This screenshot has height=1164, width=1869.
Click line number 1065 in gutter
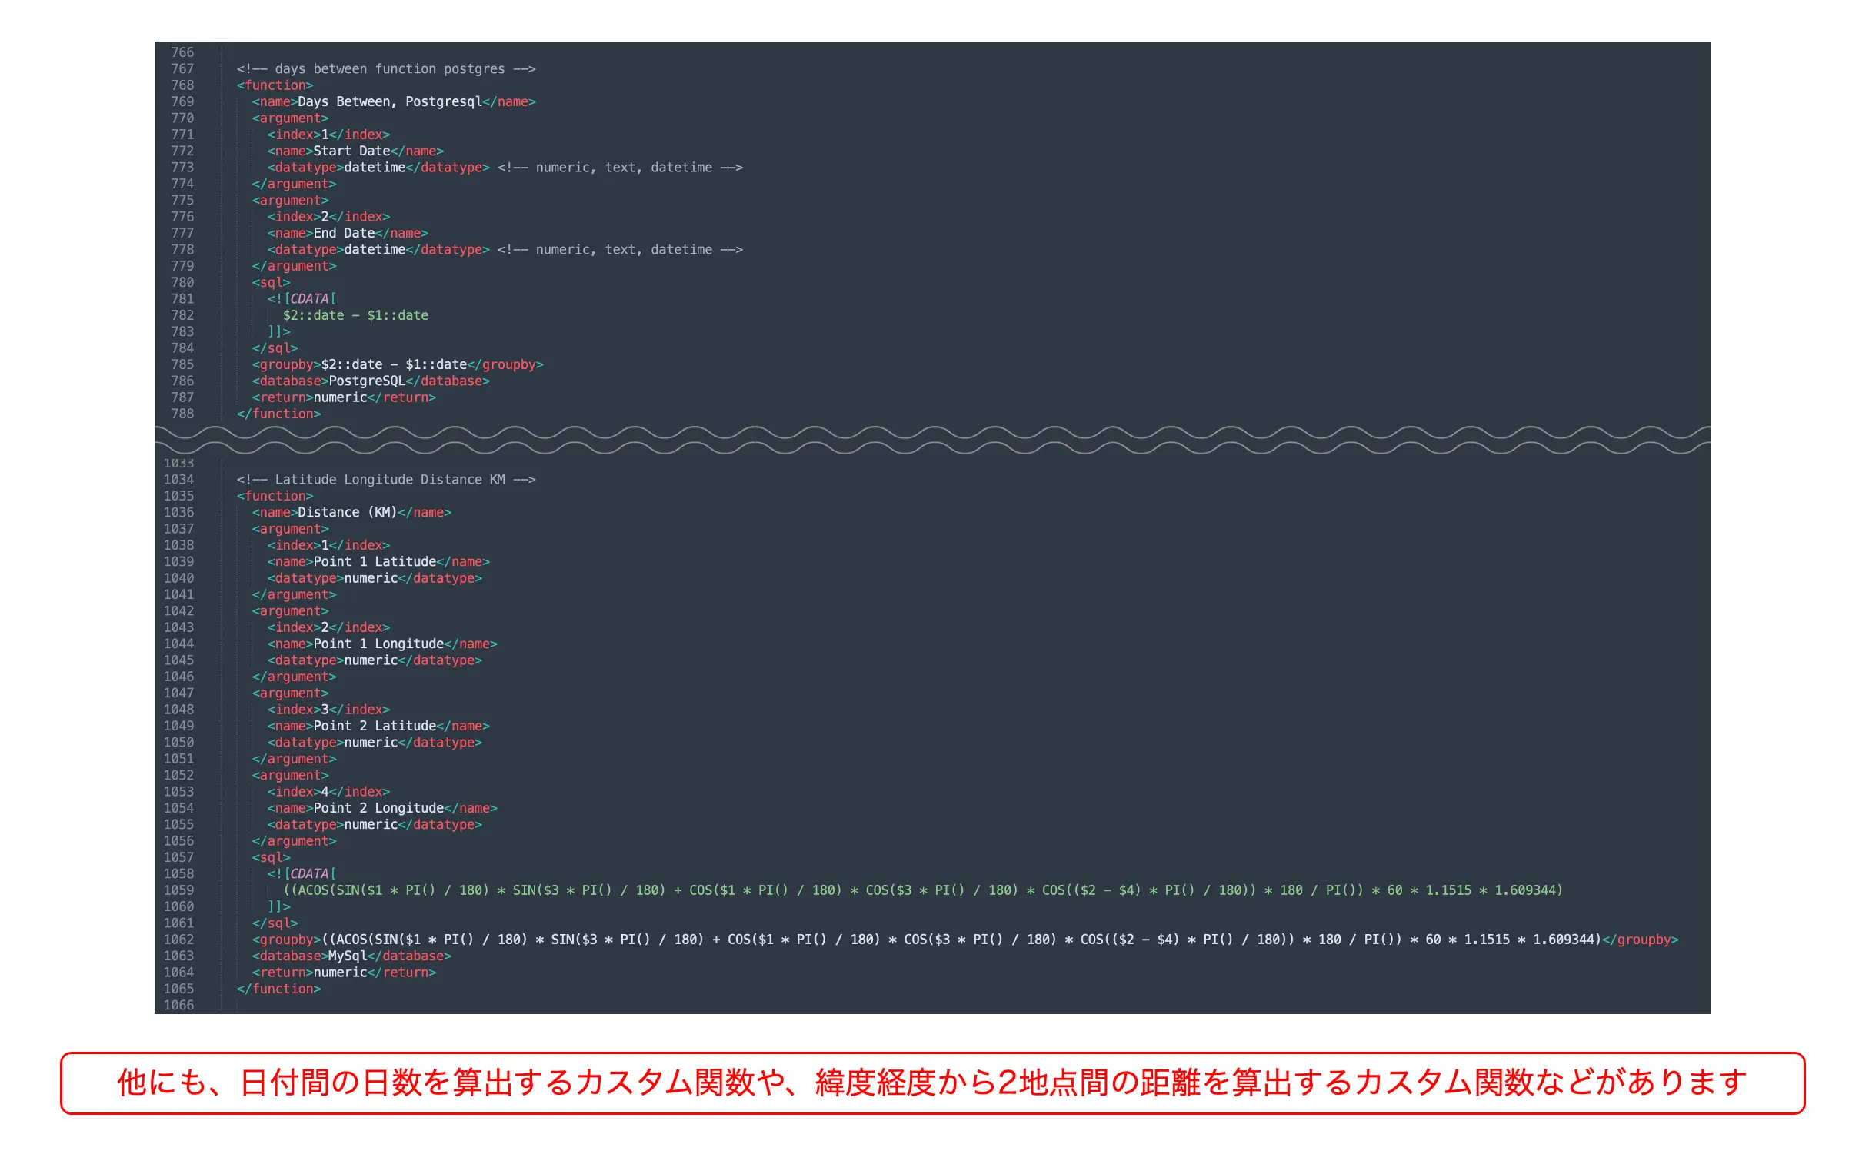pos(178,989)
